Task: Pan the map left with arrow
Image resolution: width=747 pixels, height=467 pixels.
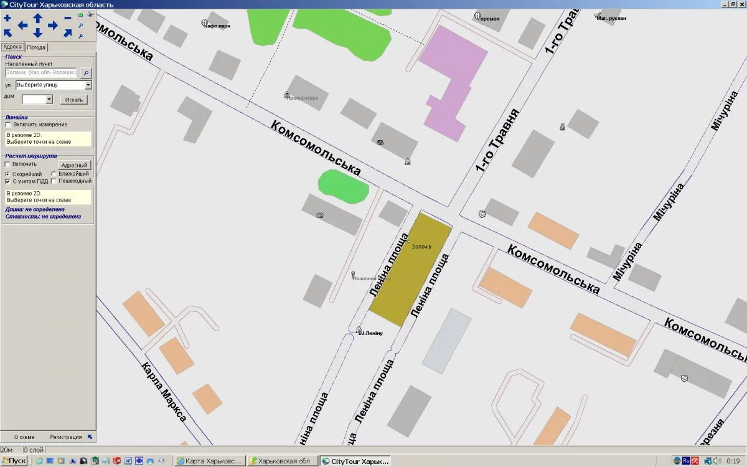Action: coord(22,26)
